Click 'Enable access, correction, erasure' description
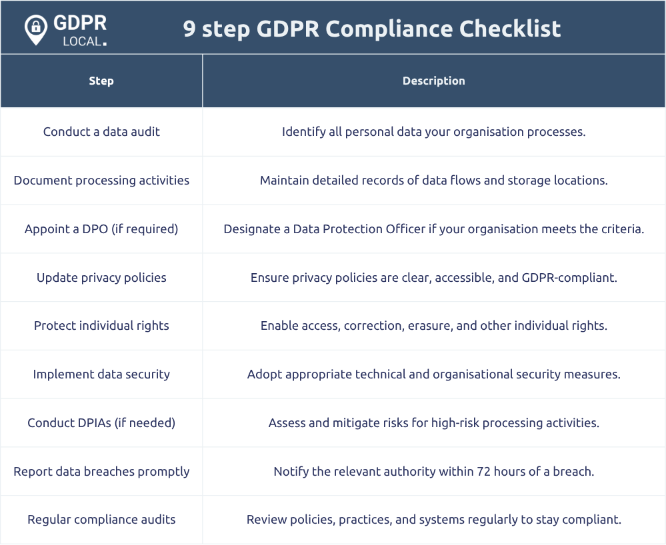Screen dimensions: 666x545 pyautogui.click(x=433, y=326)
